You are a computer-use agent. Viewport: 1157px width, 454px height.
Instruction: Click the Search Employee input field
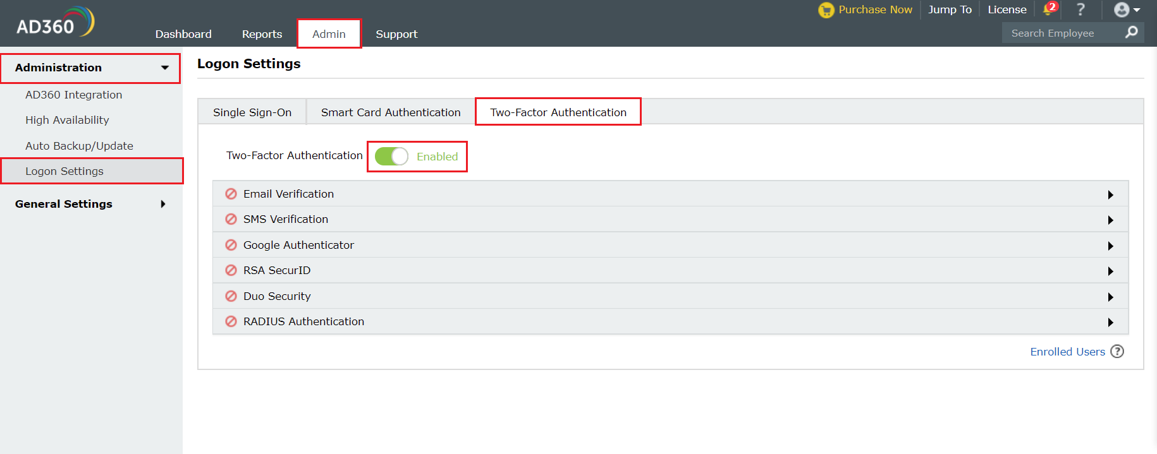pyautogui.click(x=1062, y=33)
